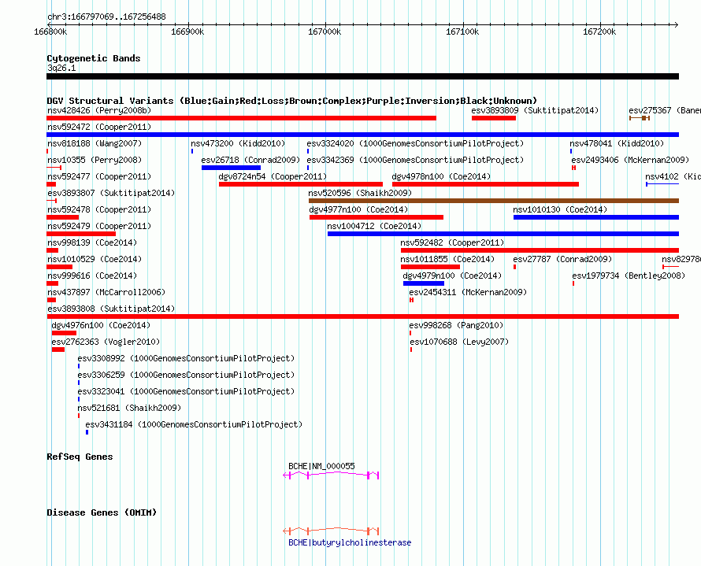Open the BCHE|NM_000055 gene label
The image size is (701, 566).
(x=321, y=466)
